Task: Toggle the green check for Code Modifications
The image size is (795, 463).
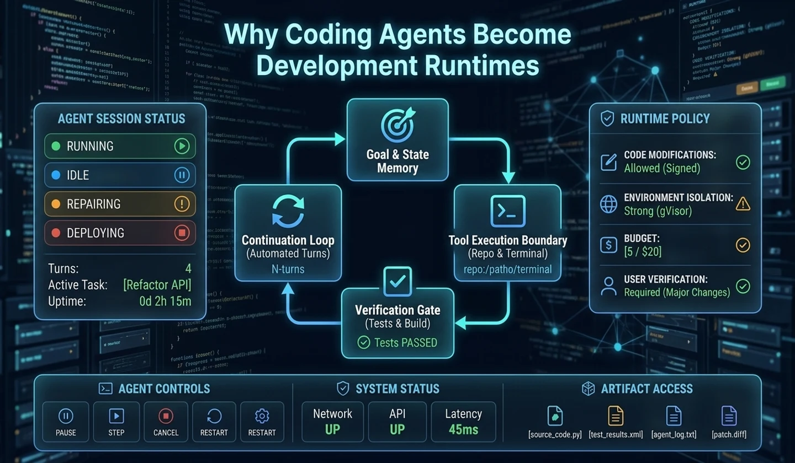Action: [743, 162]
